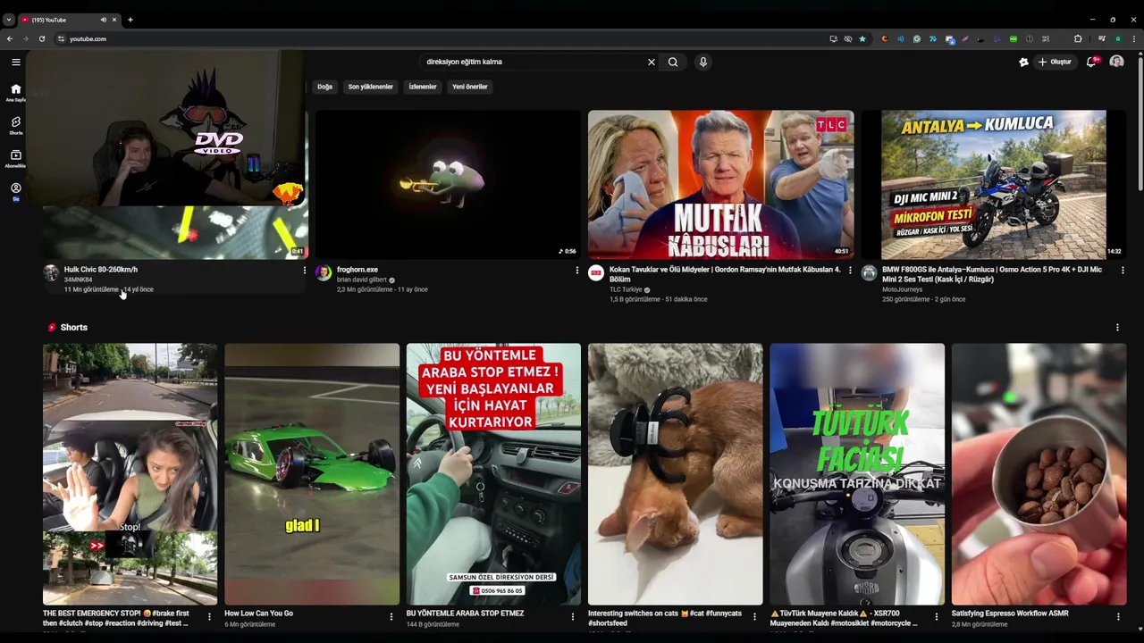The height and width of the screenshot is (643, 1144).
Task: Click the Grammarly green G extension icon
Action: click(917, 38)
